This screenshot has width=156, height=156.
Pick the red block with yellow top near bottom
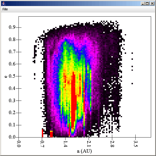click(x=51, y=134)
